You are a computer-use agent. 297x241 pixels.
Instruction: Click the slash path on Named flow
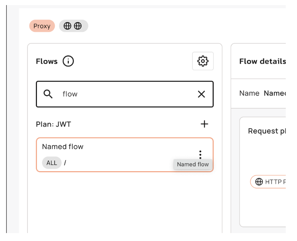click(x=65, y=163)
